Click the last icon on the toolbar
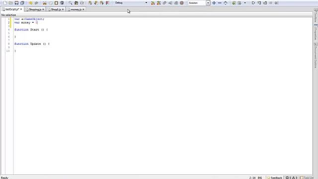The image size is (318, 179). [x=276, y=3]
